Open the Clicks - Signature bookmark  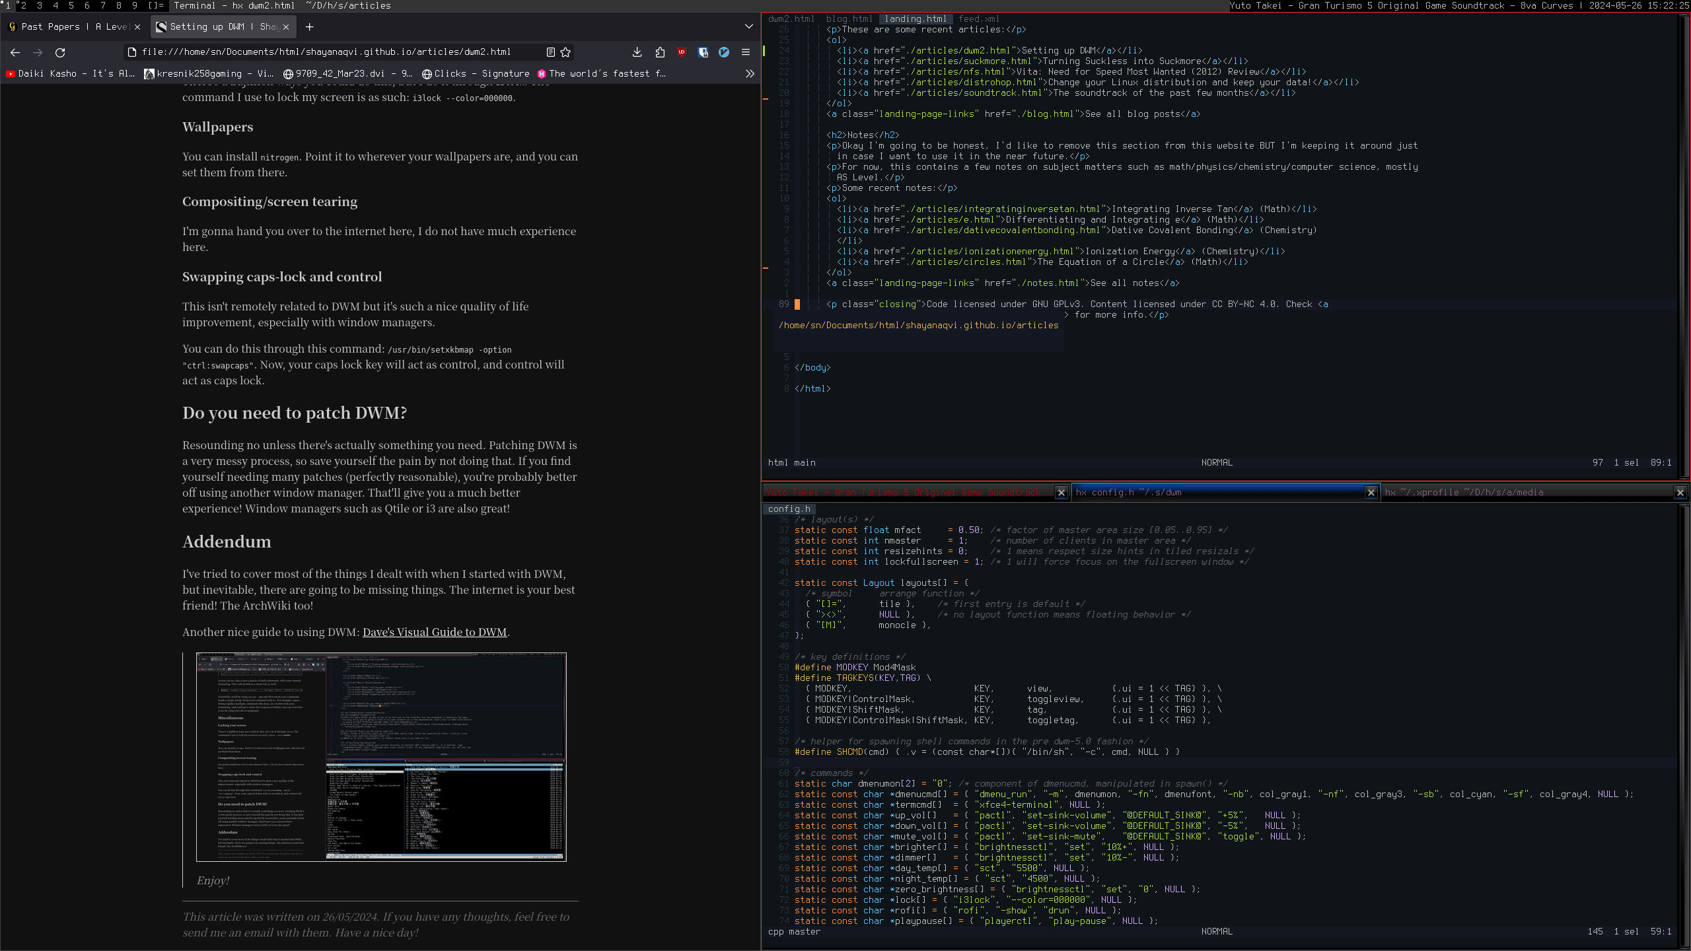click(476, 74)
